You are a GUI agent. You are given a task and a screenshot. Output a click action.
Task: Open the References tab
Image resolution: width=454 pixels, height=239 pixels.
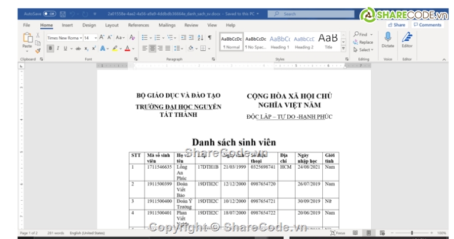tap(138, 25)
